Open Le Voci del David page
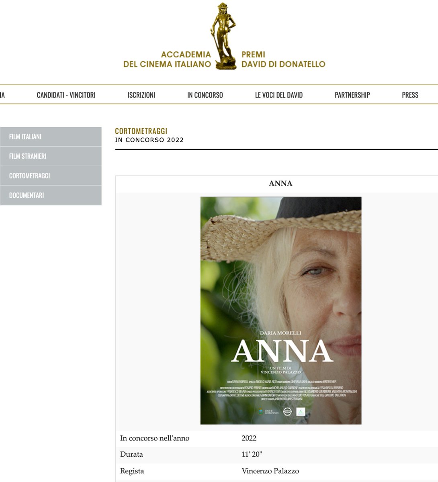This screenshot has width=438, height=482. [279, 95]
